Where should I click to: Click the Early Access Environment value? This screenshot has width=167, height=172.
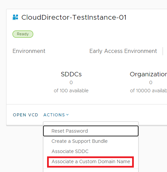coord(123,51)
